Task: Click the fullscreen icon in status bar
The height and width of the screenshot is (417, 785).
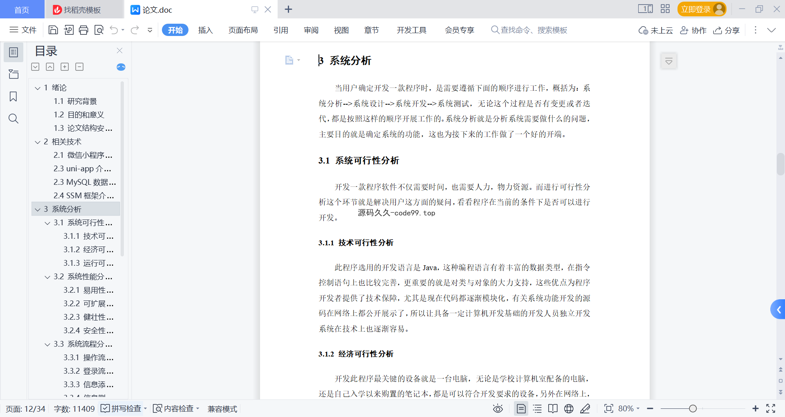Action: coord(771,408)
